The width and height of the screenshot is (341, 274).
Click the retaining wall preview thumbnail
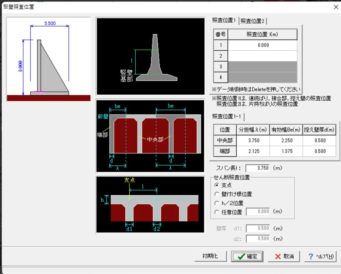[48, 59]
